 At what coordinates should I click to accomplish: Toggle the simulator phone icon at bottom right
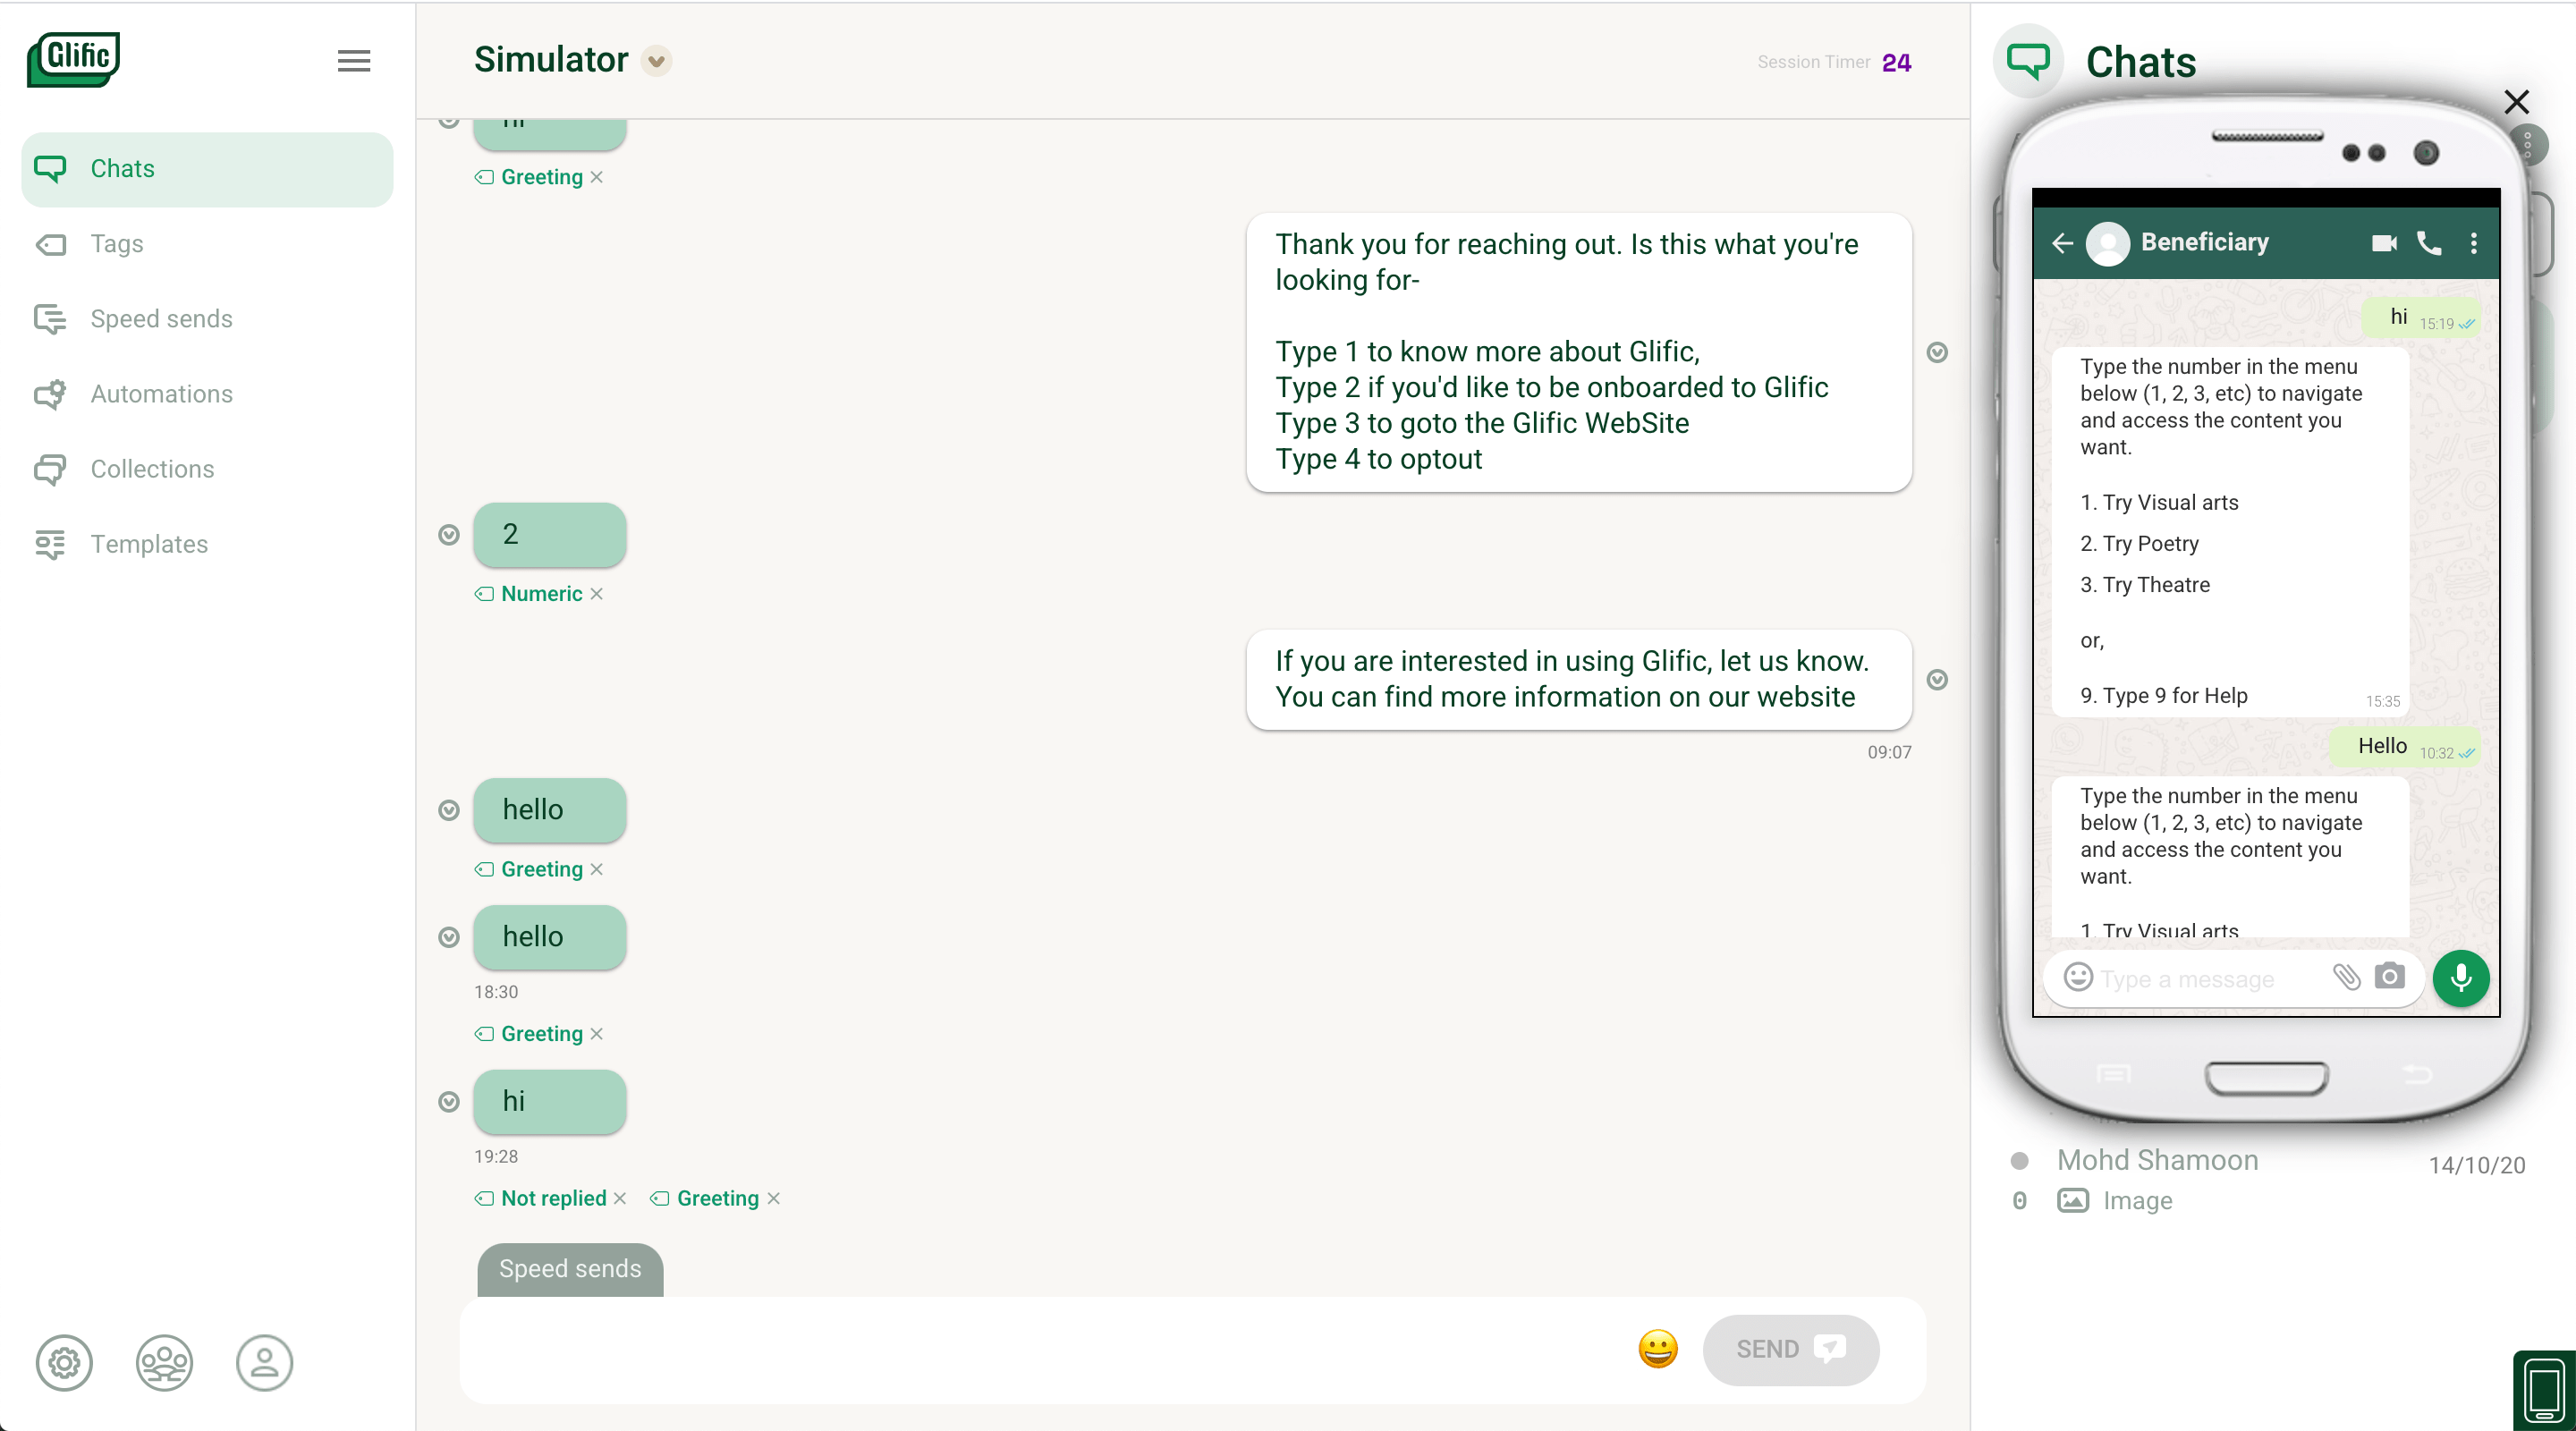pyautogui.click(x=2544, y=1391)
